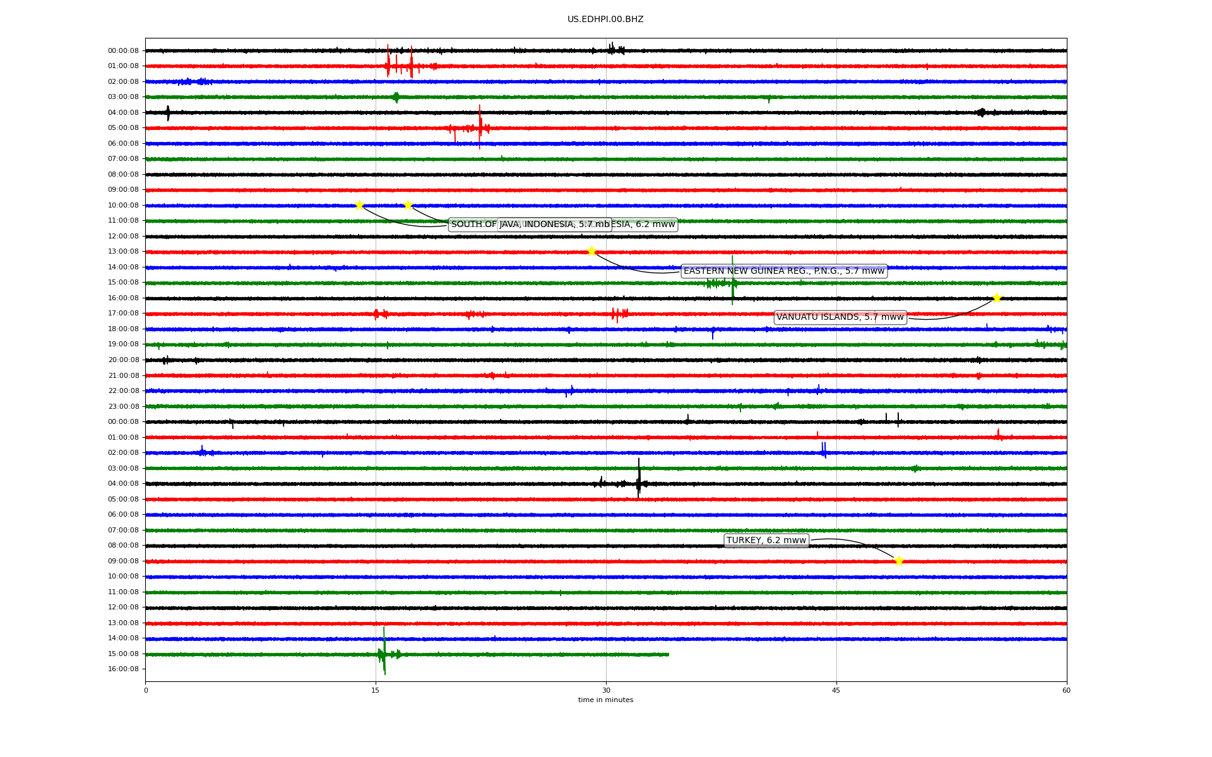Click the Turkey 6.2 mww event star

899,561
